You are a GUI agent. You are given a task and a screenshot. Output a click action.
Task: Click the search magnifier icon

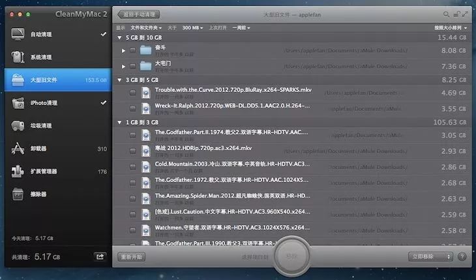point(446,14)
